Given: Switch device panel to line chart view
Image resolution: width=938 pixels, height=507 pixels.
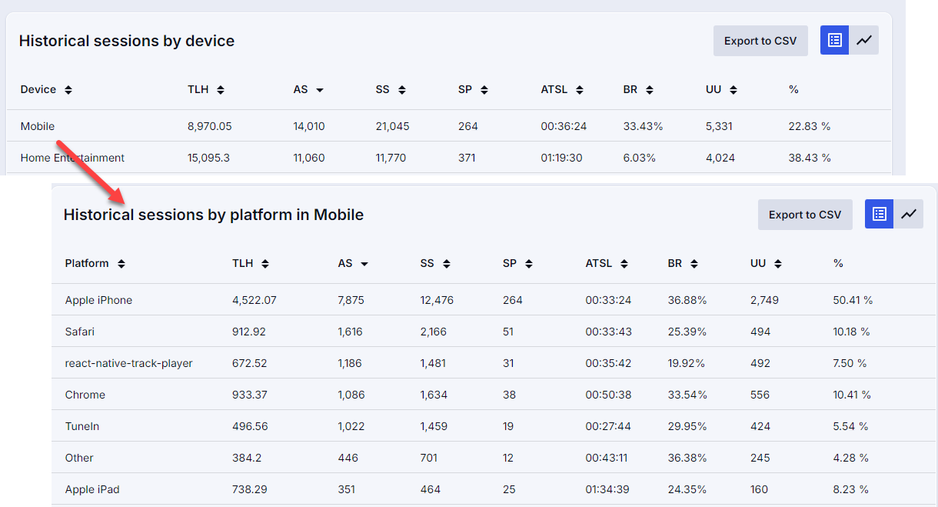Looking at the screenshot, I should [x=864, y=41].
